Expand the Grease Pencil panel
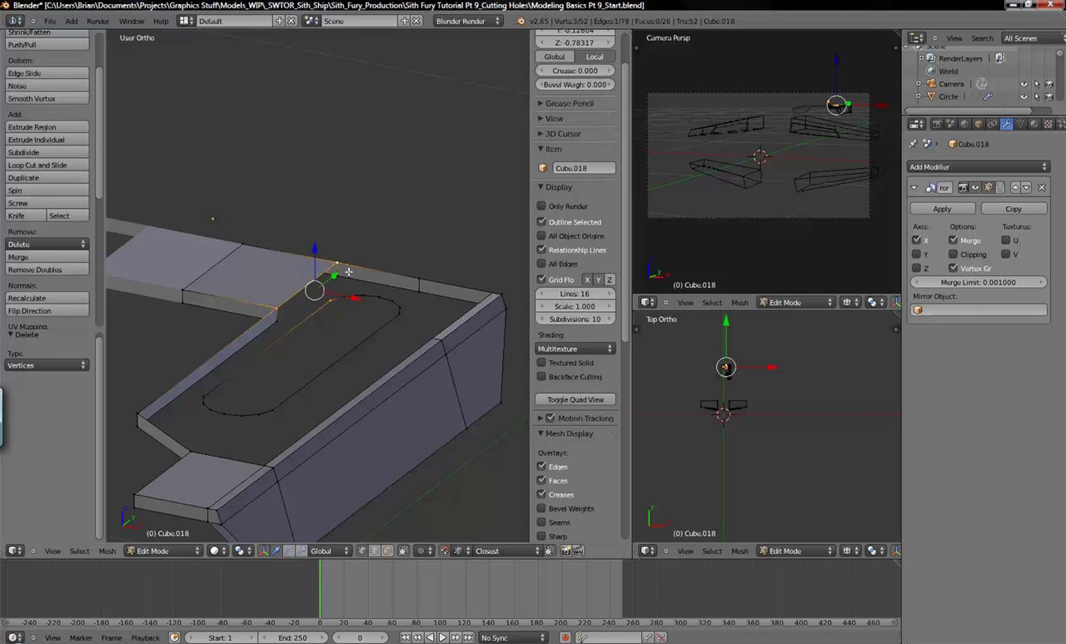Image resolution: width=1066 pixels, height=644 pixels. (569, 103)
